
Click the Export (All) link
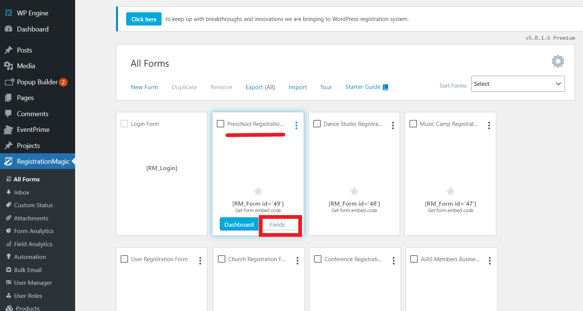(260, 87)
